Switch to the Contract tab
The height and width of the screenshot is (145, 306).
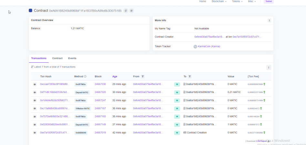[x=57, y=58]
